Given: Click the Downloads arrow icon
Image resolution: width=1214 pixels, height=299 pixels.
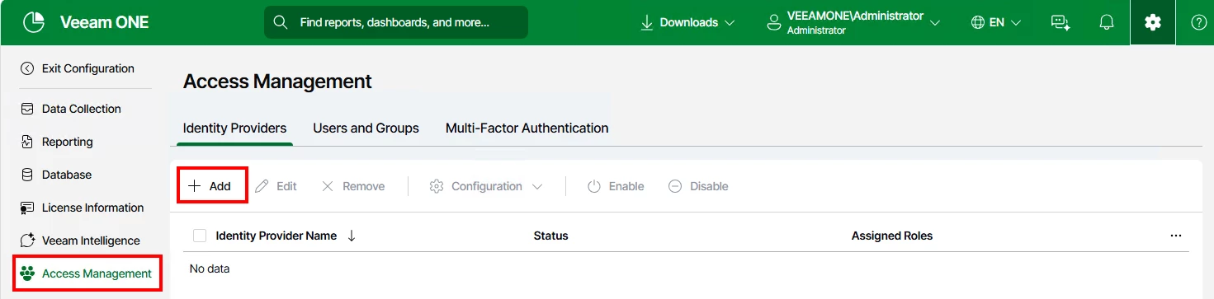Looking at the screenshot, I should point(647,23).
